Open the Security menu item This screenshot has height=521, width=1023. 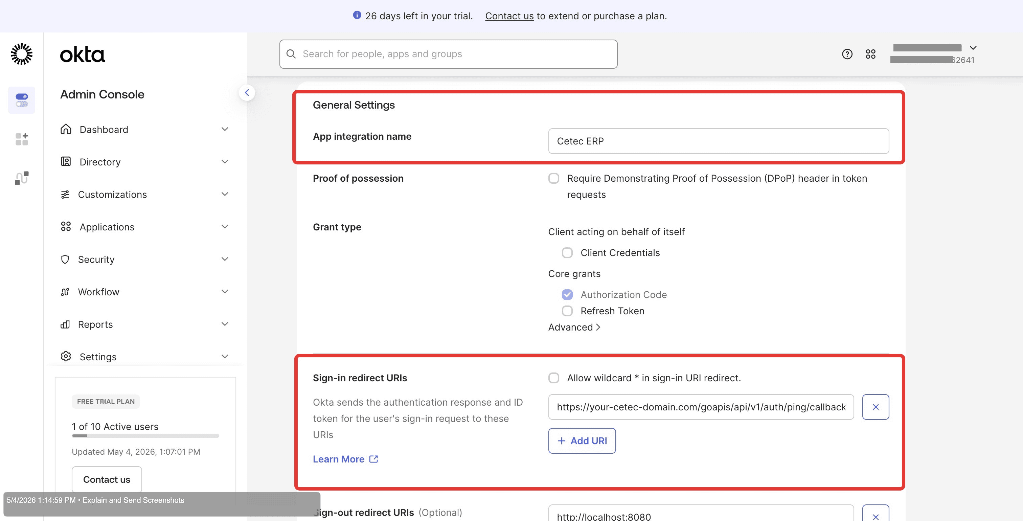tap(145, 260)
